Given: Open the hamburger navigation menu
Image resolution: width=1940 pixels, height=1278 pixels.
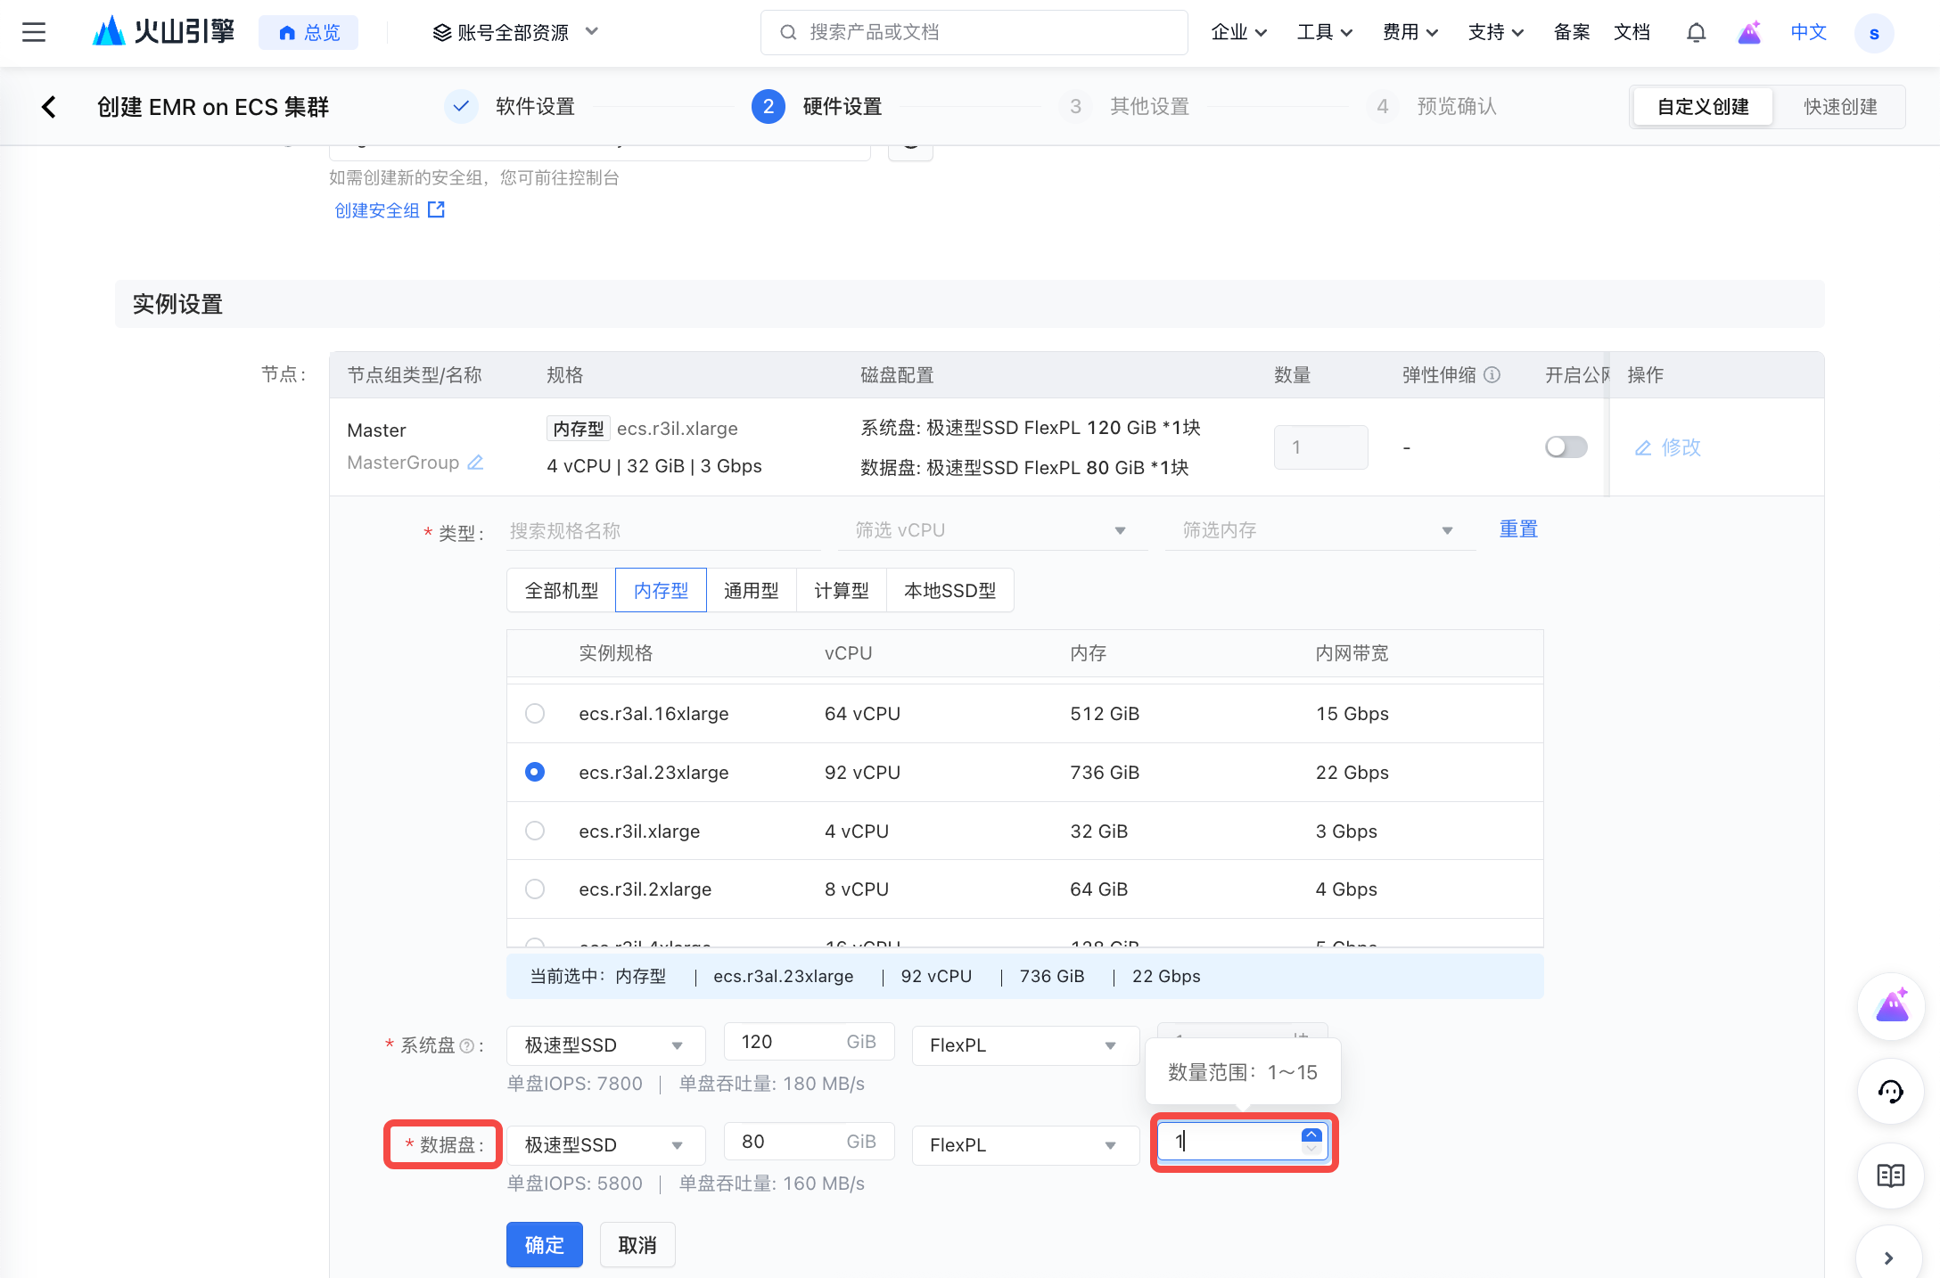Looking at the screenshot, I should click(34, 33).
